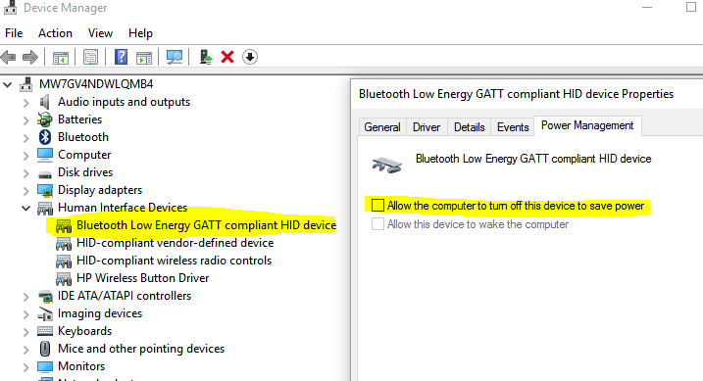Enable Allow computer to turn off device

click(377, 205)
